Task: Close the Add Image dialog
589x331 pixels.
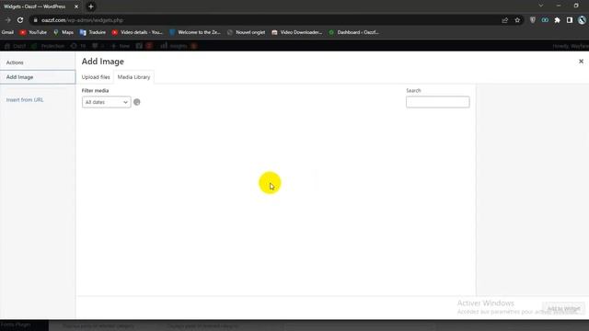Action: coord(581,62)
